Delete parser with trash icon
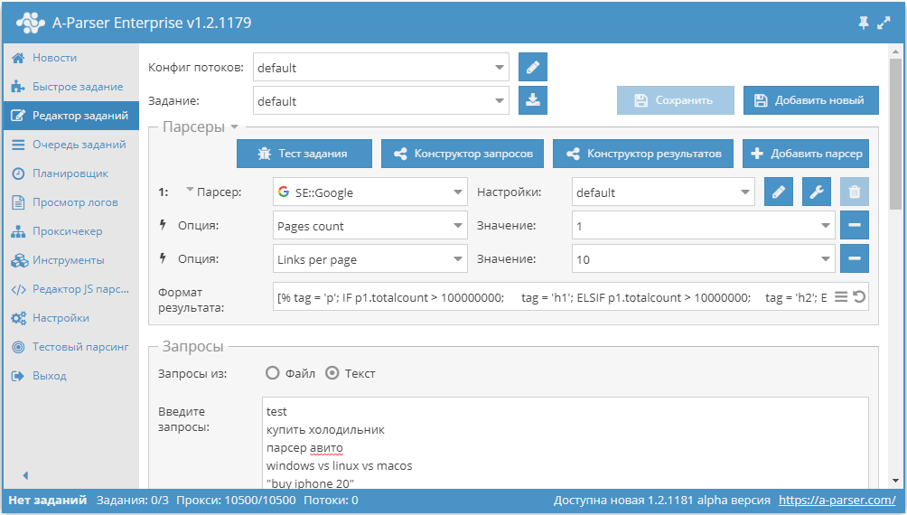The height and width of the screenshot is (515, 907). pyautogui.click(x=855, y=192)
